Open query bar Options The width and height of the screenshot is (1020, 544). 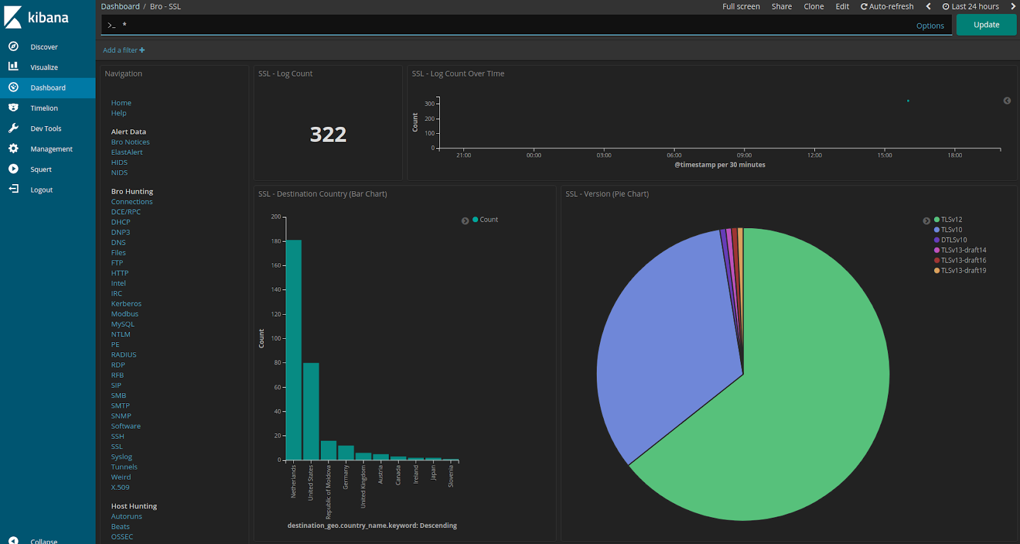[x=929, y=26]
